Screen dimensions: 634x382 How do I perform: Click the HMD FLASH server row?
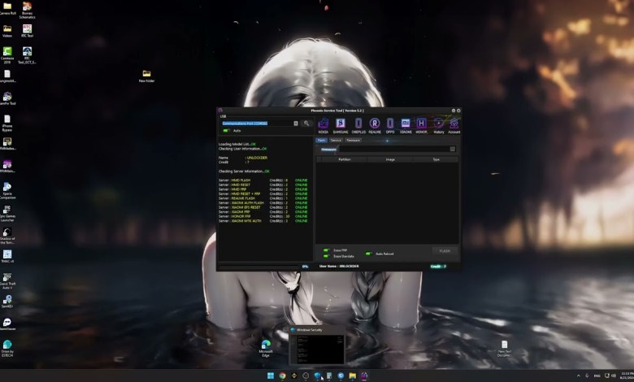click(263, 180)
